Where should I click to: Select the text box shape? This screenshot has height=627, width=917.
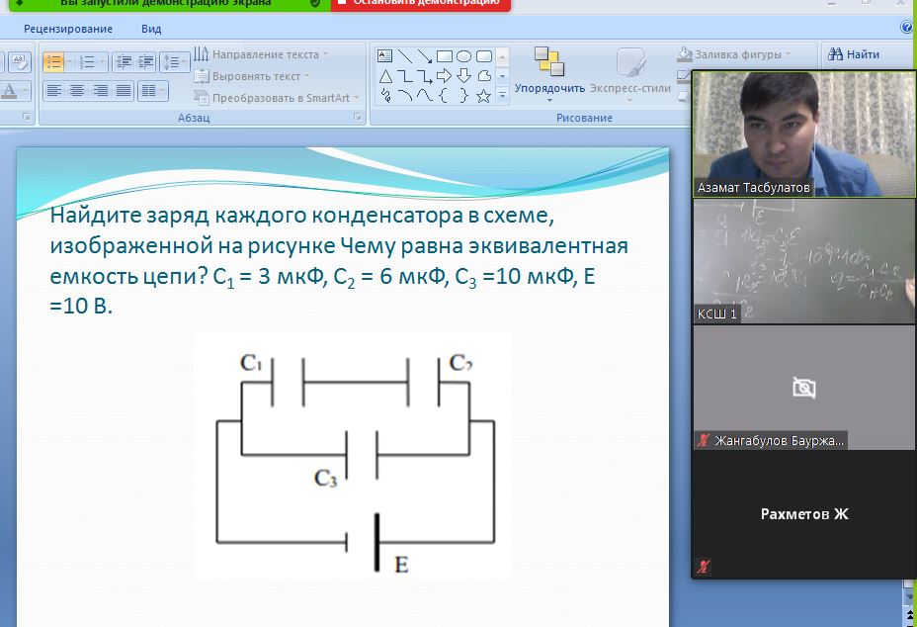[384, 56]
